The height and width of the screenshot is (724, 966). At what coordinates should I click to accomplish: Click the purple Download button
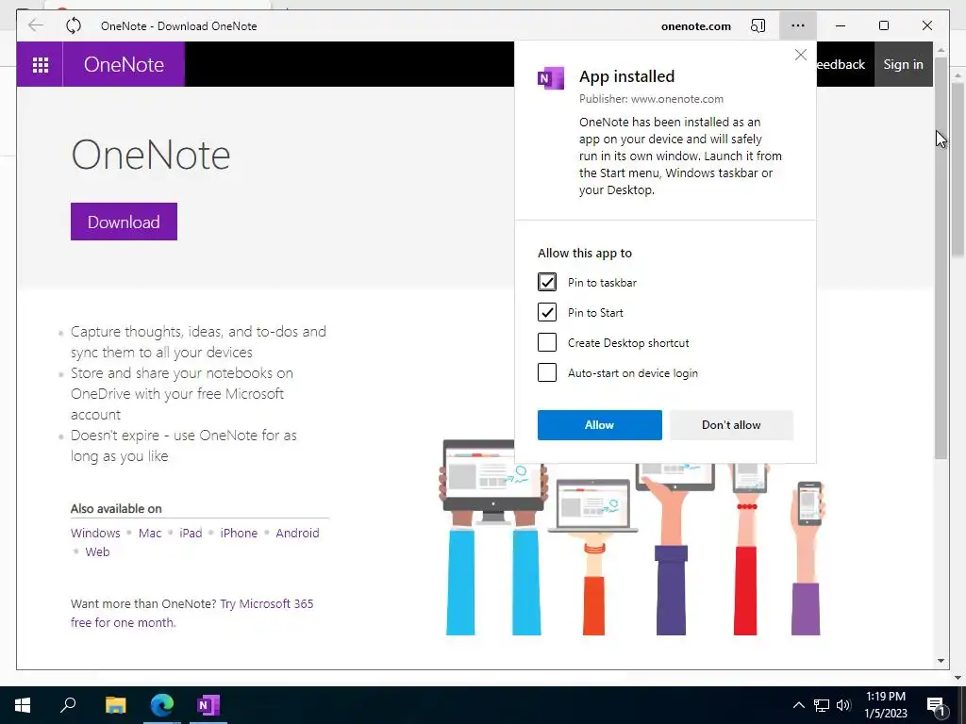(x=124, y=222)
